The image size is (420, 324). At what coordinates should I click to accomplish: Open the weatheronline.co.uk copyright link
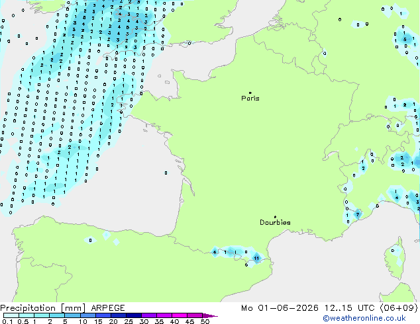(364, 318)
